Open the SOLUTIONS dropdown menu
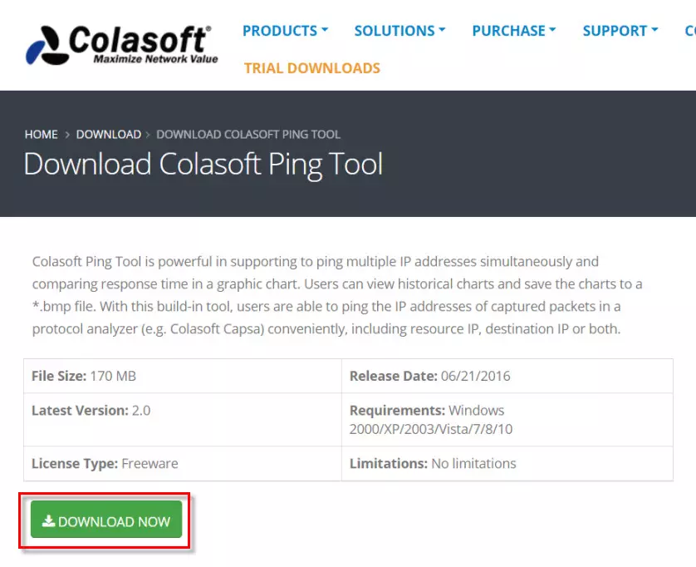Screen dimensions: 696x567 tap(399, 31)
